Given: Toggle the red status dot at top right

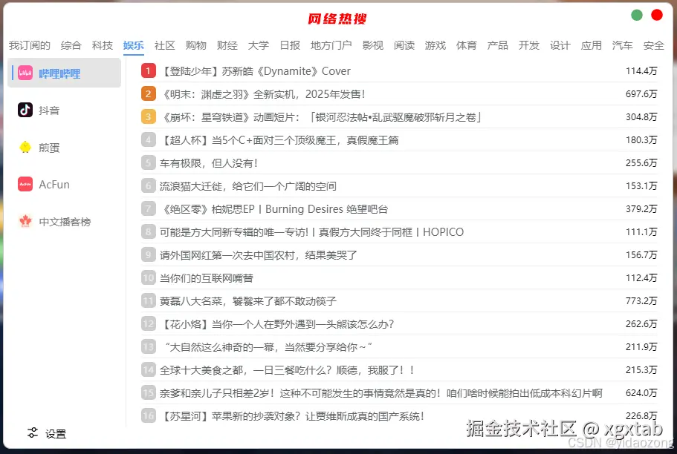Looking at the screenshot, I should pyautogui.click(x=657, y=14).
